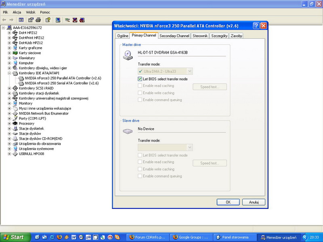
Task: Toggle Master drive Enable write caching checkbox
Action: [x=140, y=93]
